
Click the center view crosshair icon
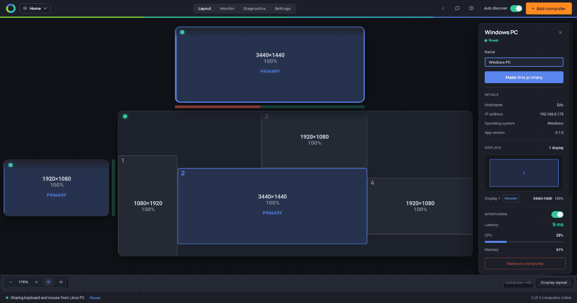[61, 282]
